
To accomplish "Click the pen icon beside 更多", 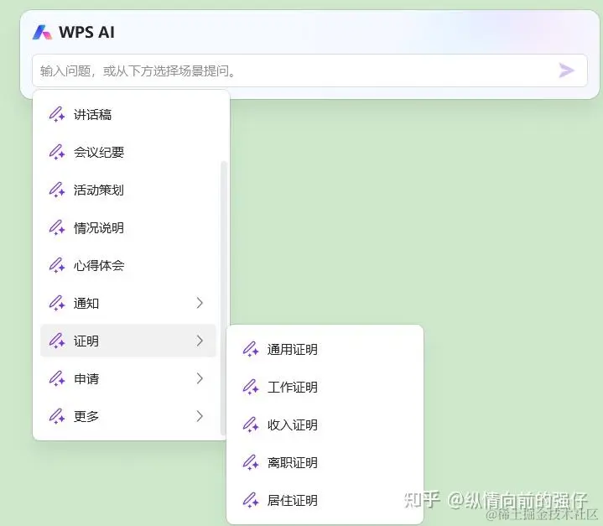I will 56,416.
